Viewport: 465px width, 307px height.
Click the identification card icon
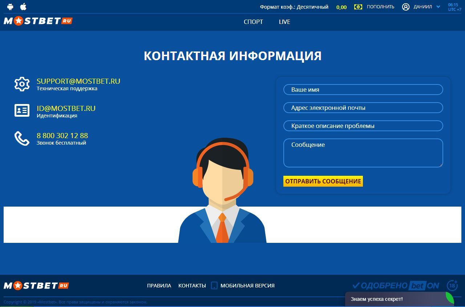[x=22, y=111]
